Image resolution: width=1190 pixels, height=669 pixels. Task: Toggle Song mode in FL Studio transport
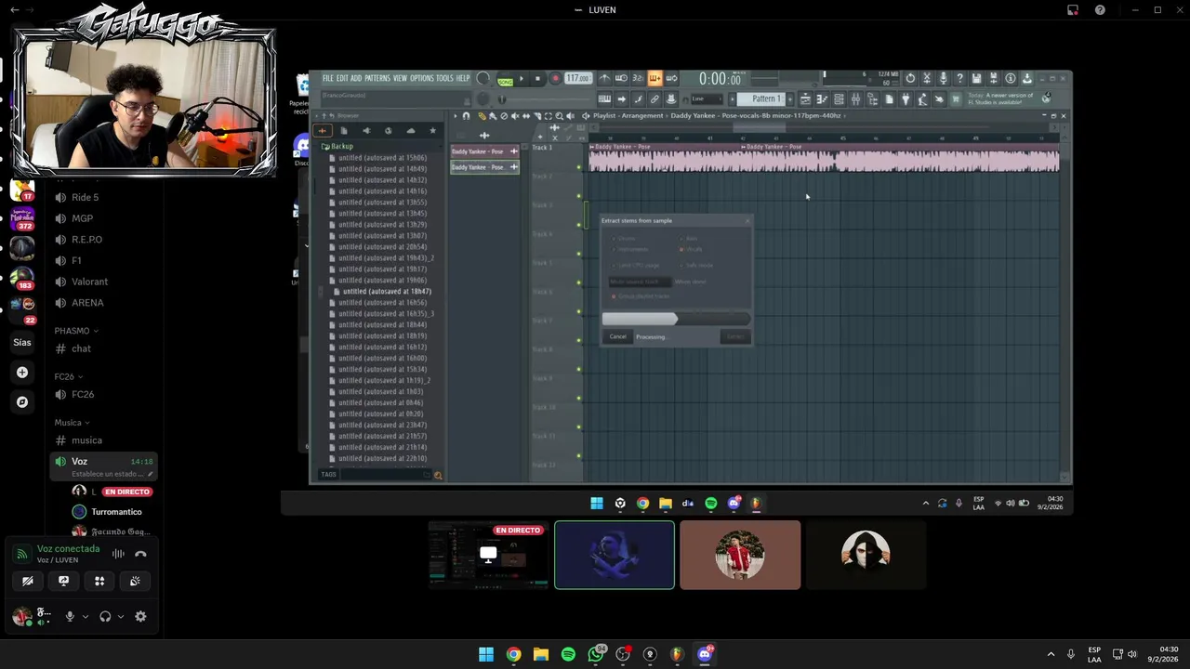pos(506,81)
